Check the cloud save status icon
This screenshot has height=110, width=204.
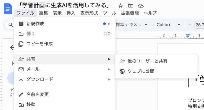[x=141, y=6]
